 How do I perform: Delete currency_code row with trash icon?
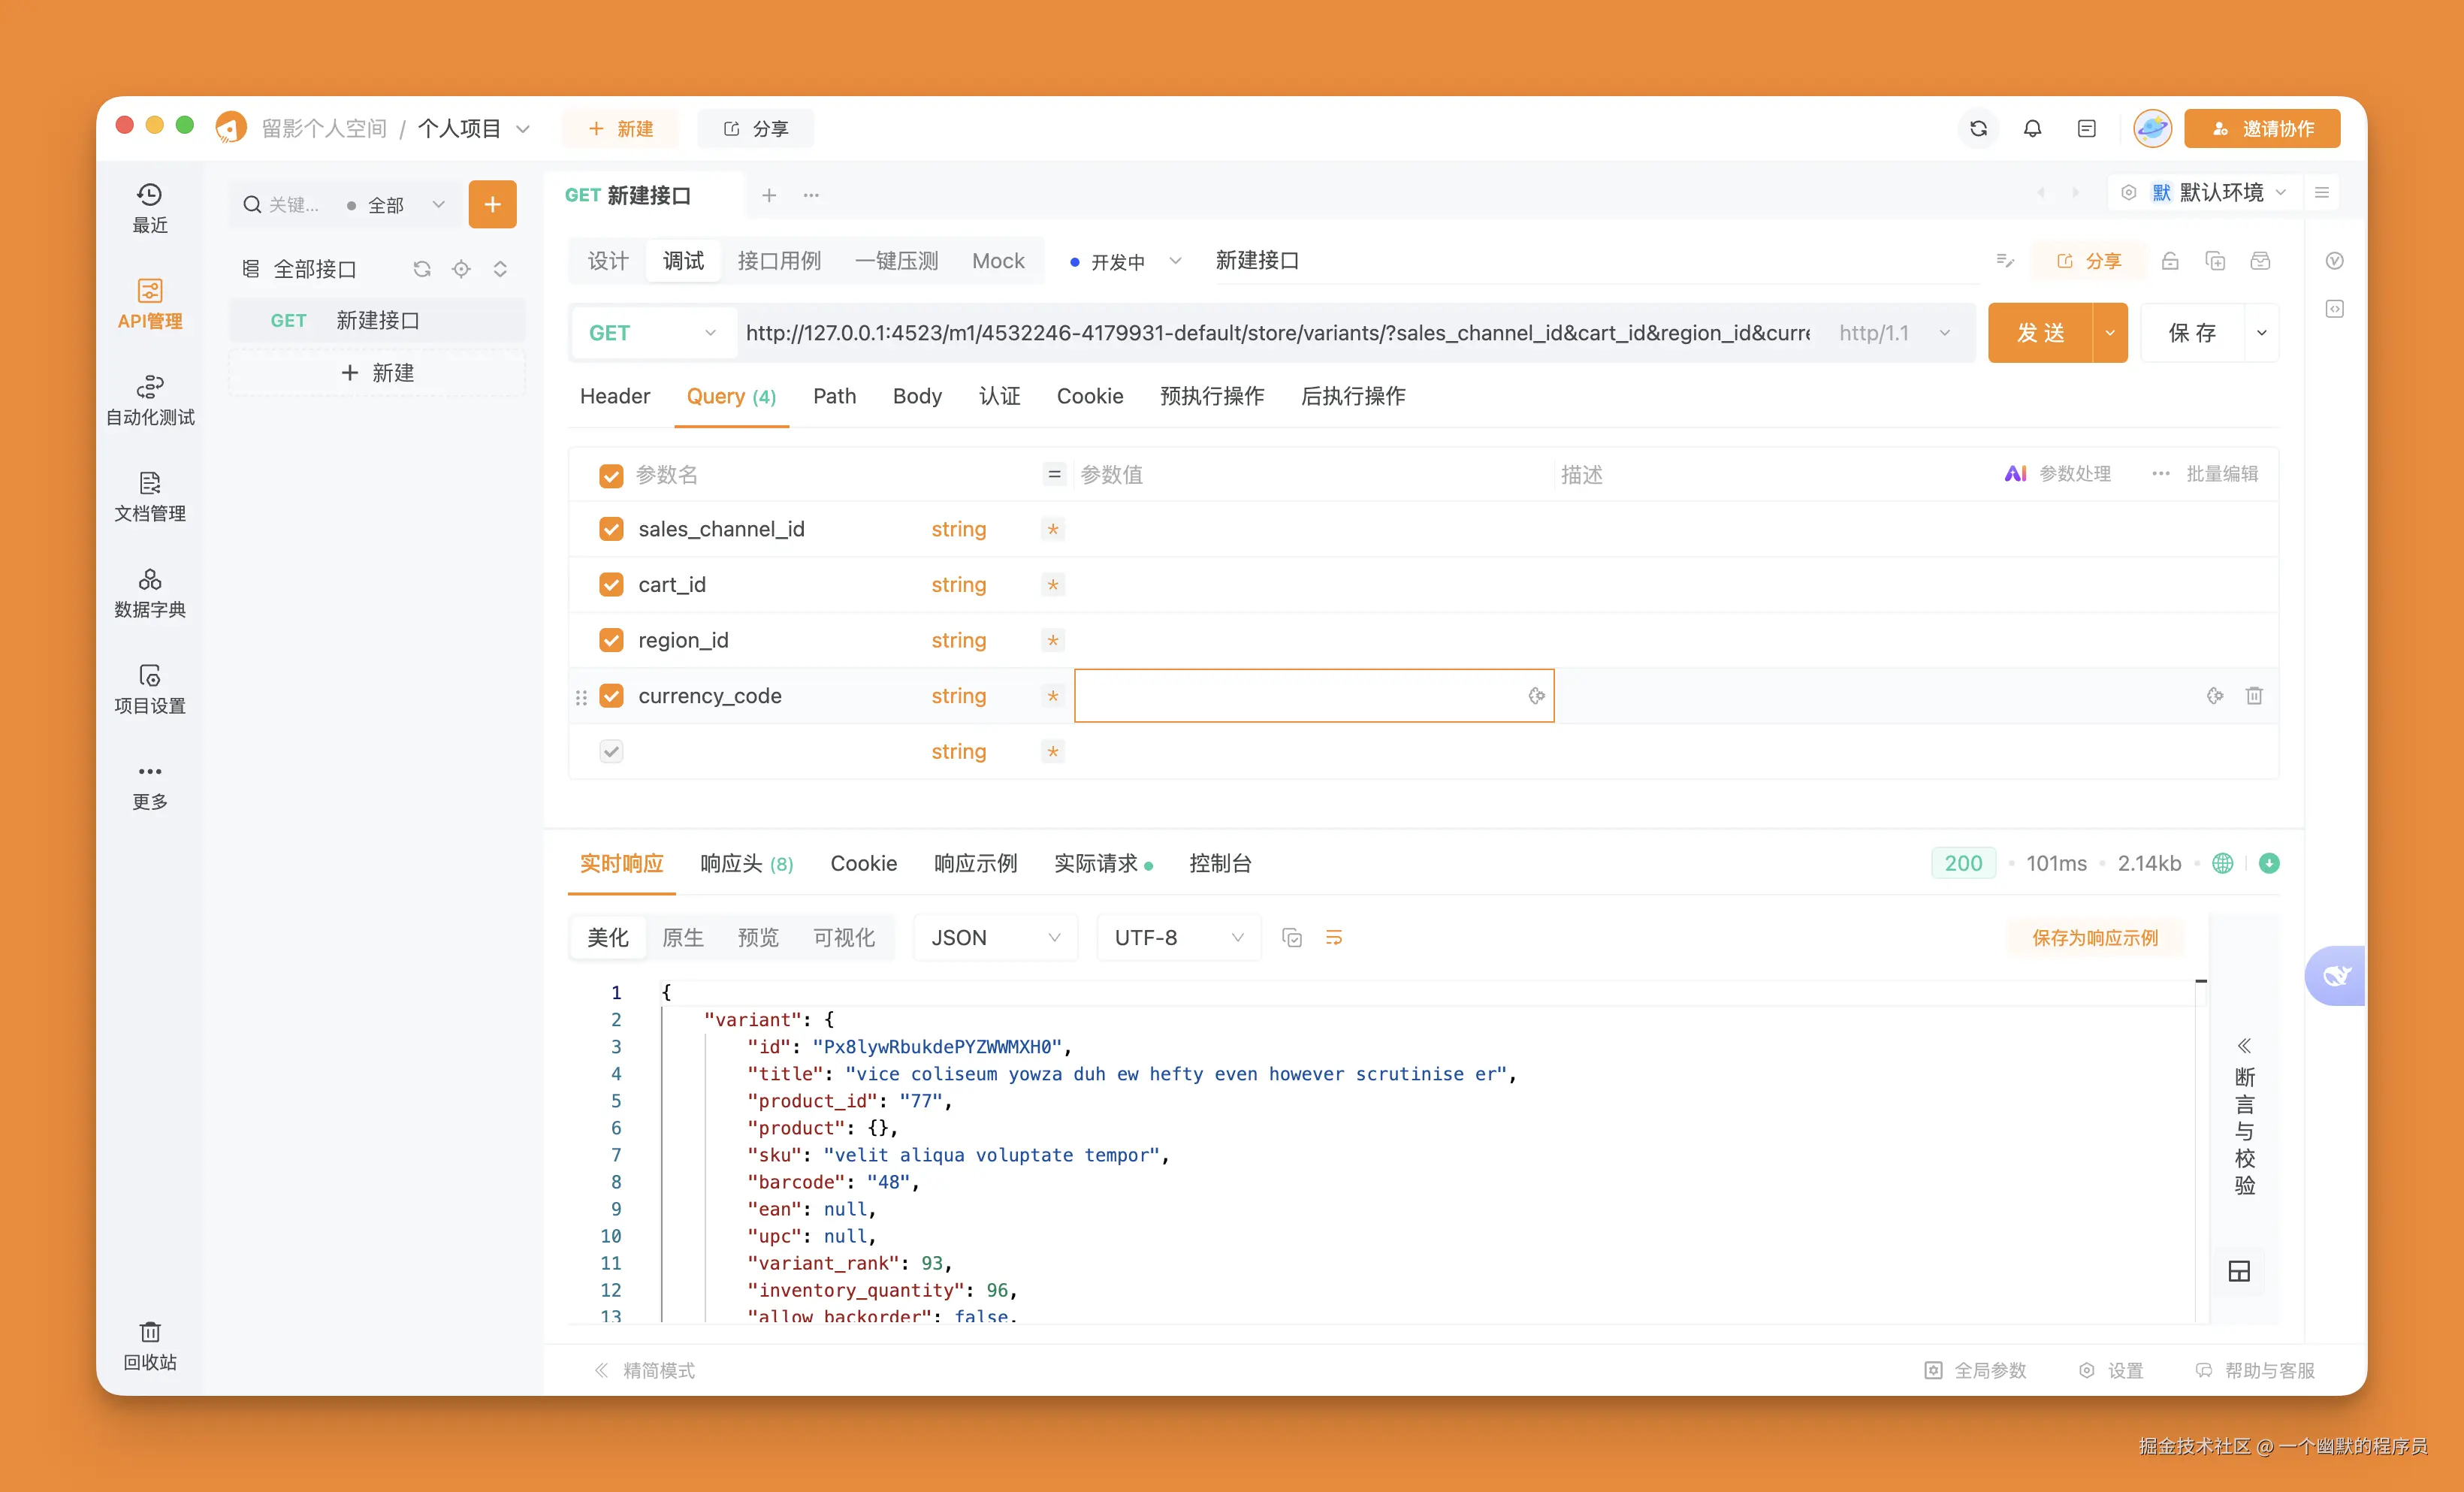2254,695
